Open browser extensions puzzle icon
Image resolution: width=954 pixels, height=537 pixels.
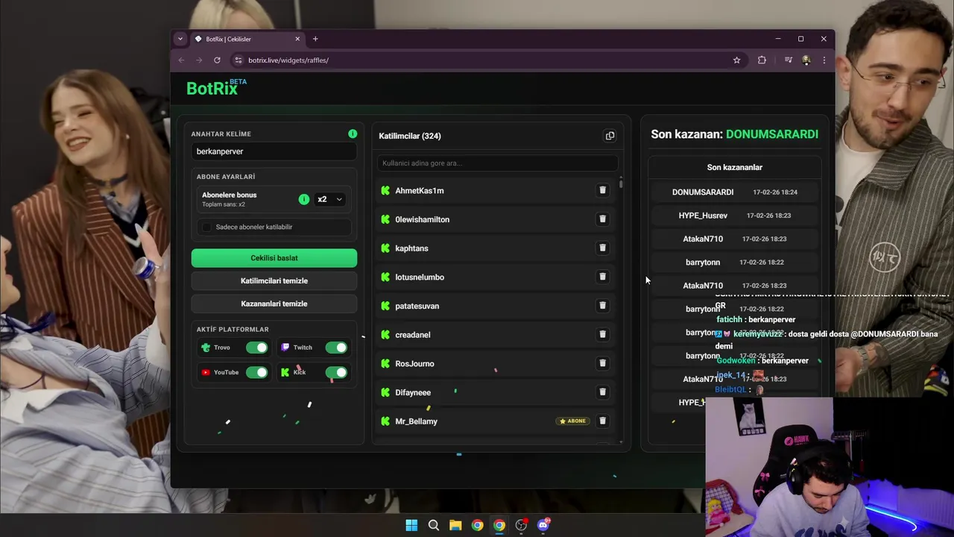[762, 60]
